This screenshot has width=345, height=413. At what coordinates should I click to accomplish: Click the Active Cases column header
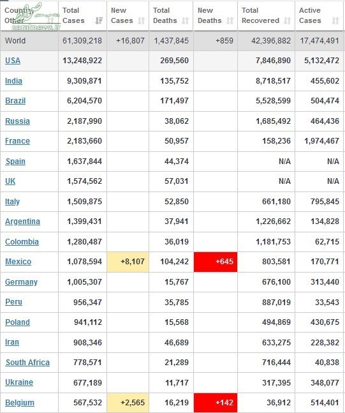tap(319, 15)
